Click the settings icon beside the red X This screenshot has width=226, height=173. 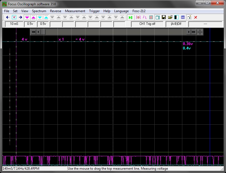(x=189, y=17)
